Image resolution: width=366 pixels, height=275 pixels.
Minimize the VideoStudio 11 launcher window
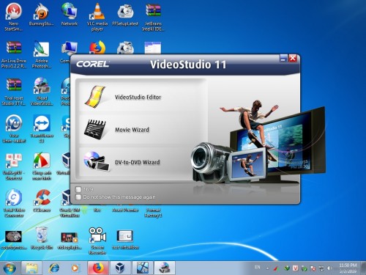tap(283, 59)
